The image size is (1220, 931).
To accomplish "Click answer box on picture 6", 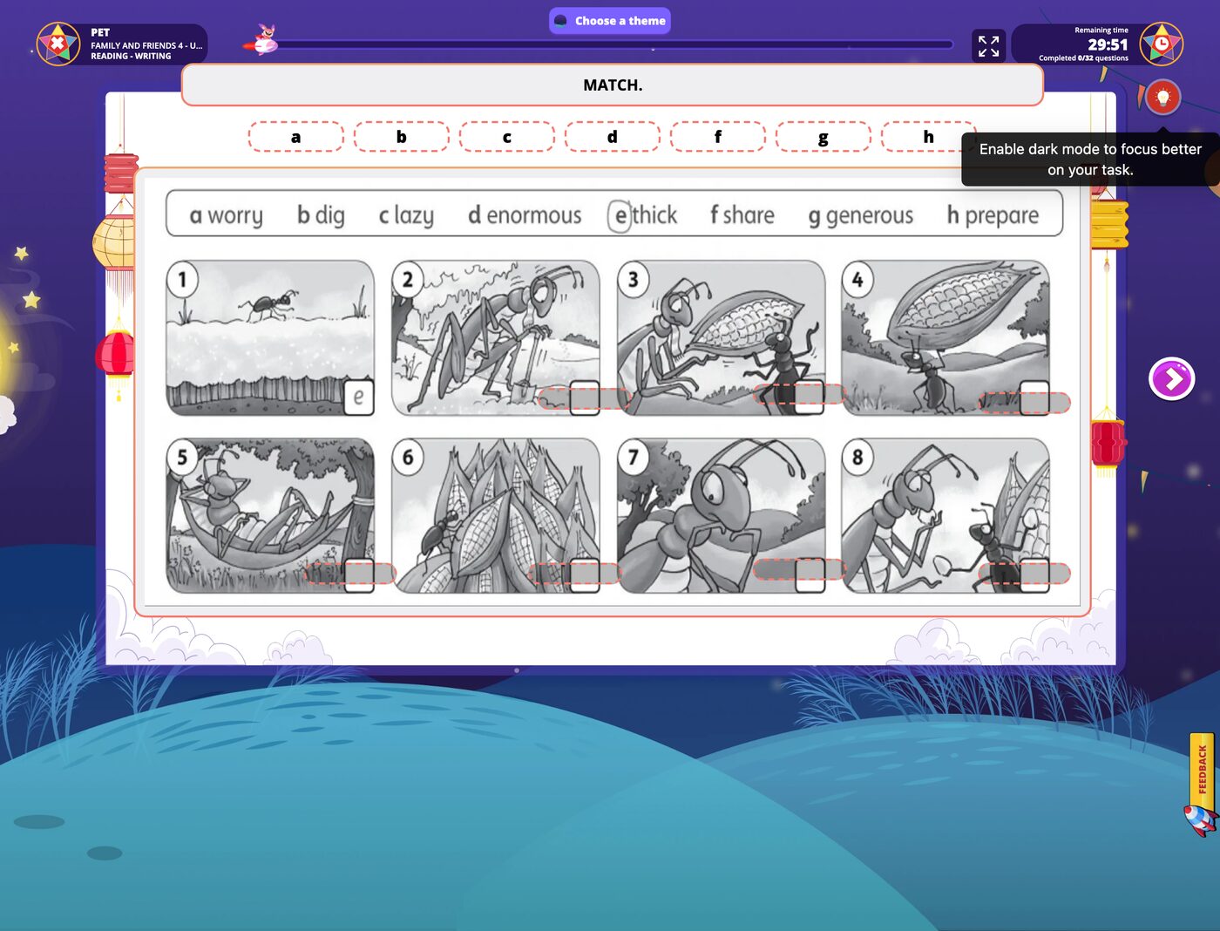I will (575, 574).
